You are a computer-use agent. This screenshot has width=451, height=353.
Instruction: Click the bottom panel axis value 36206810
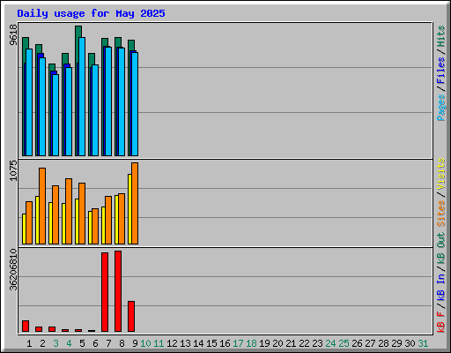13,269
